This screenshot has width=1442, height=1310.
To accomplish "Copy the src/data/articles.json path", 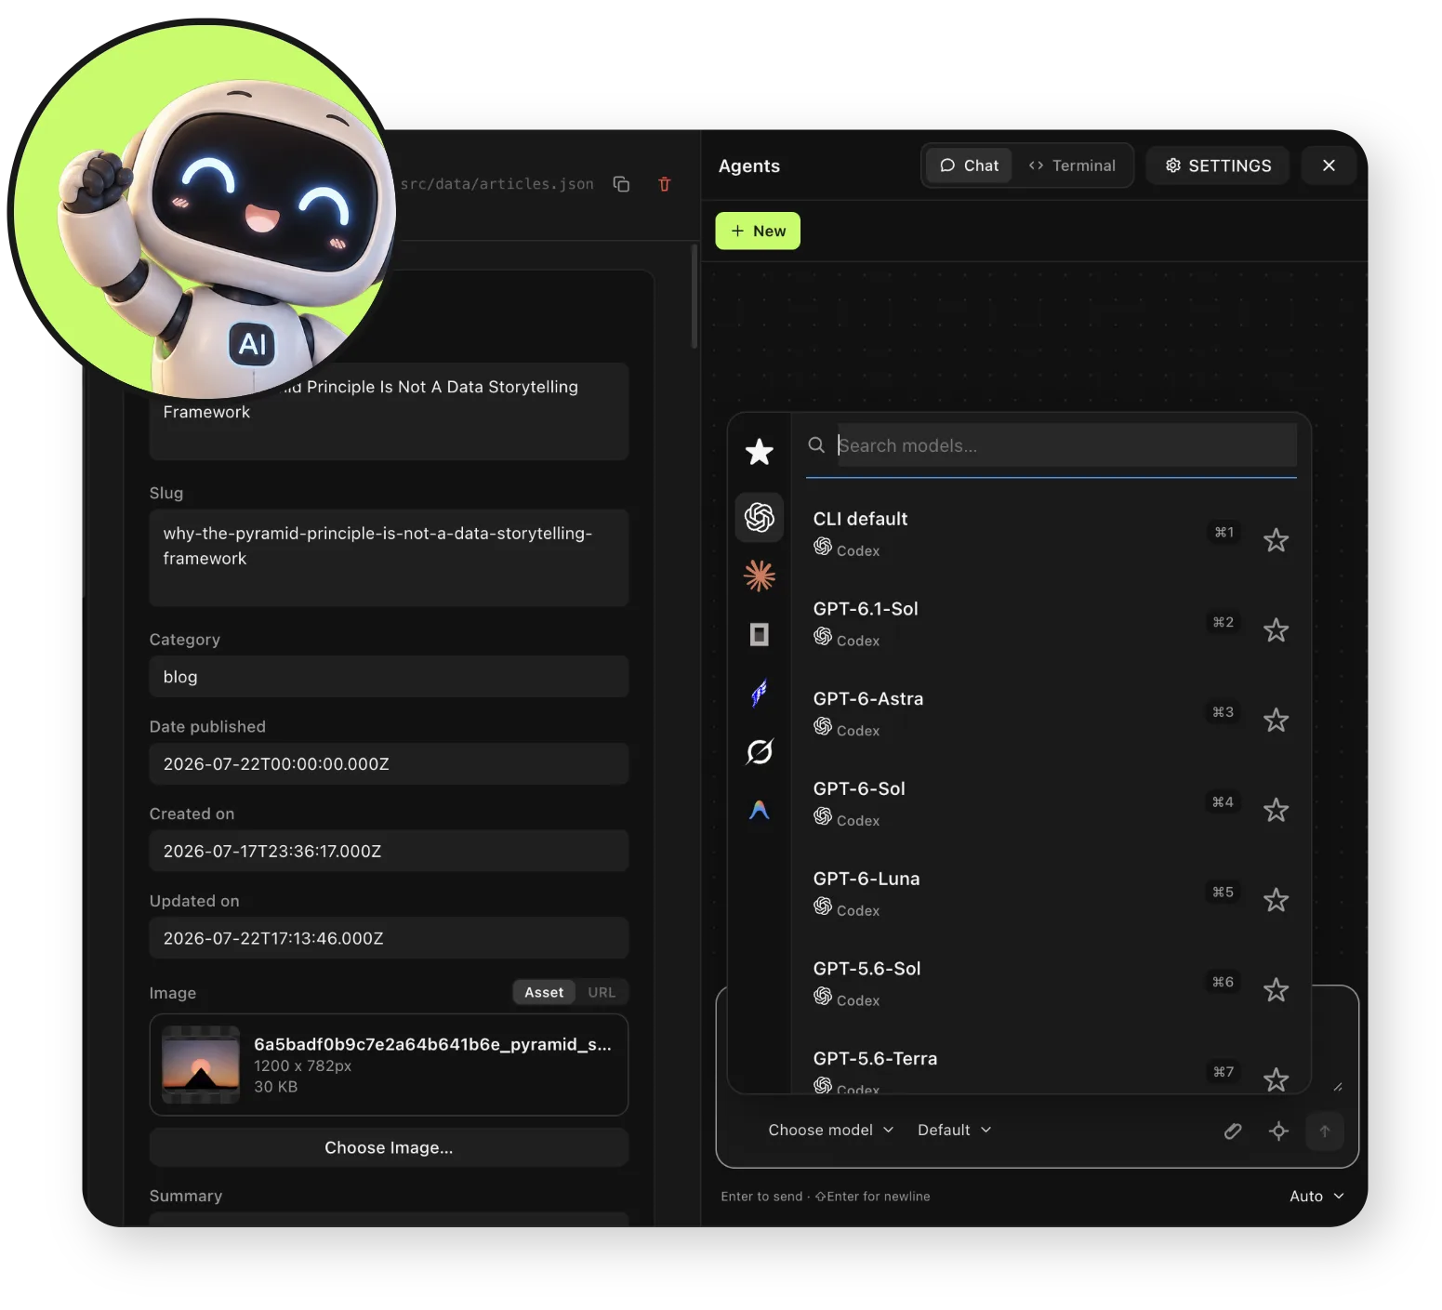I will pyautogui.click(x=621, y=184).
